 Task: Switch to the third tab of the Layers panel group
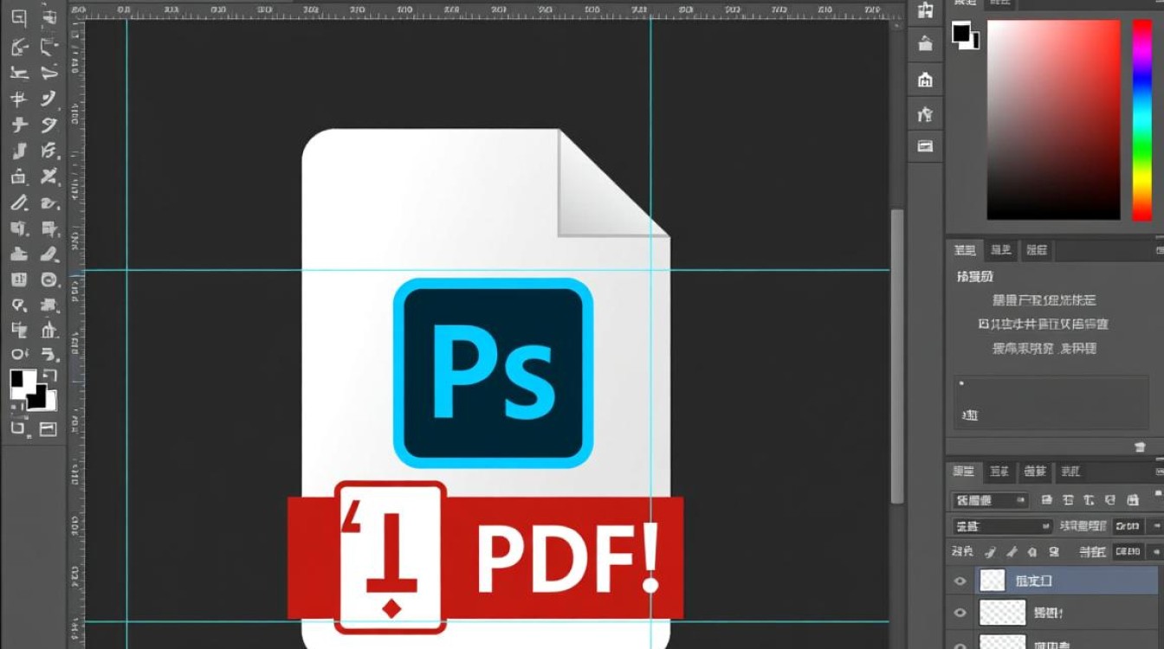pos(1035,472)
